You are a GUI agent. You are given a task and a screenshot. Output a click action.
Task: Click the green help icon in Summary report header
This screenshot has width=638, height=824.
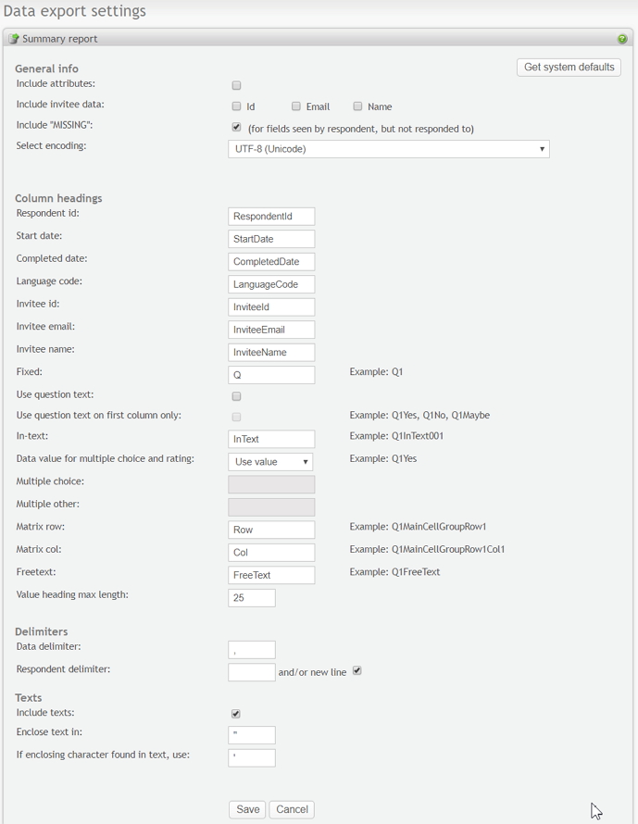[622, 39]
